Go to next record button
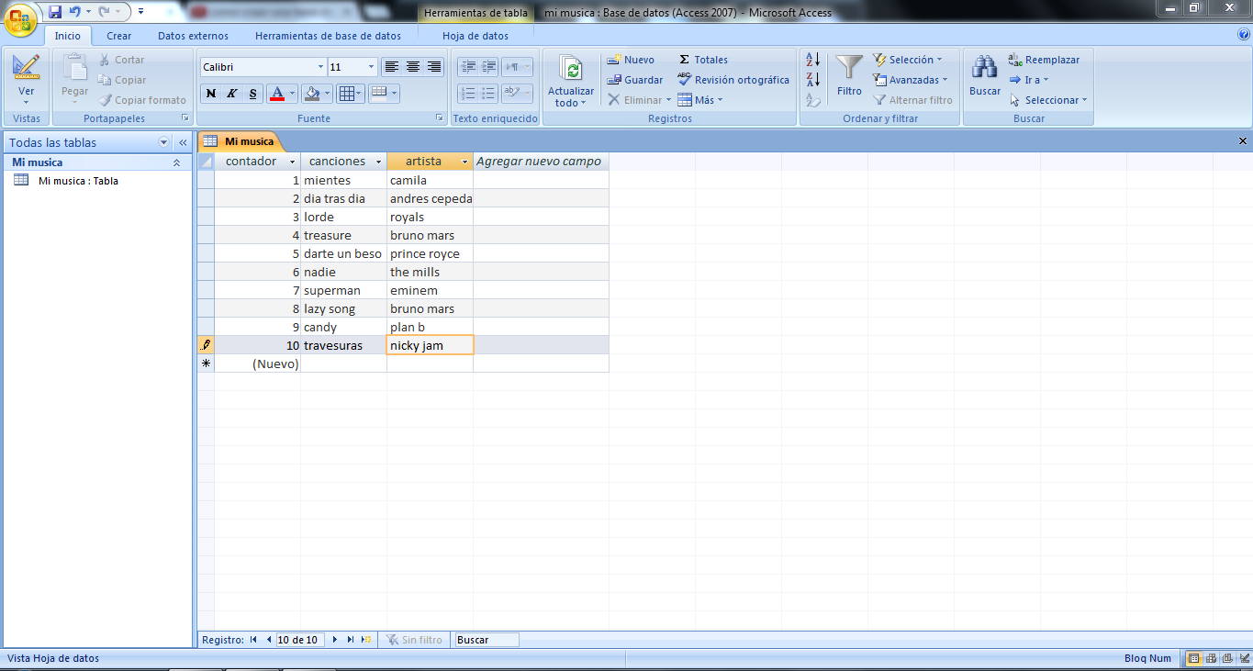The width and height of the screenshot is (1253, 671). point(335,640)
